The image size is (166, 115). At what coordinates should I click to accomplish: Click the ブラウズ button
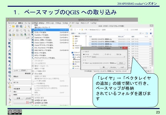click(121, 63)
